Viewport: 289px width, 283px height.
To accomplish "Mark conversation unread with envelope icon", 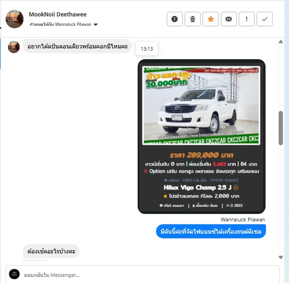I will coord(229,19).
